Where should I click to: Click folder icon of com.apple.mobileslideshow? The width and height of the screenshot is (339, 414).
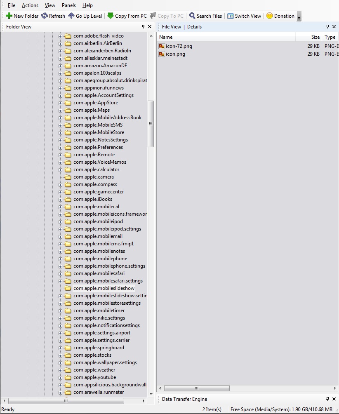click(x=68, y=288)
